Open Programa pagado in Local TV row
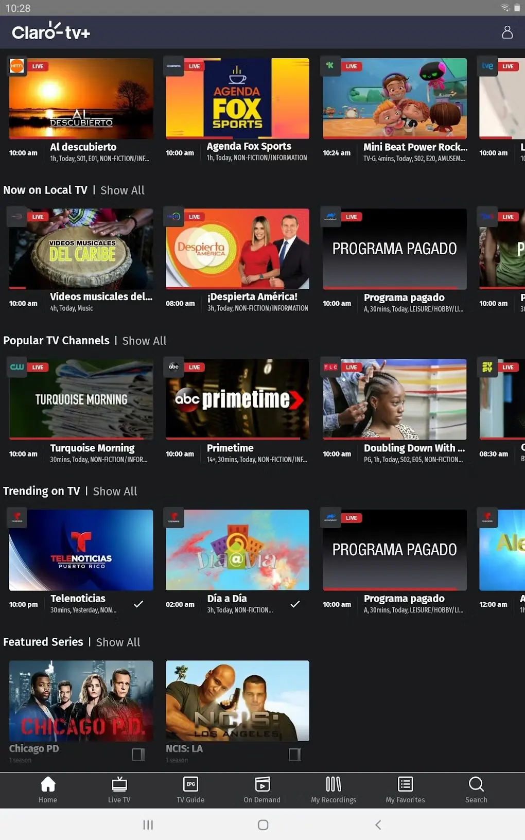Image resolution: width=525 pixels, height=840 pixels. pos(395,249)
